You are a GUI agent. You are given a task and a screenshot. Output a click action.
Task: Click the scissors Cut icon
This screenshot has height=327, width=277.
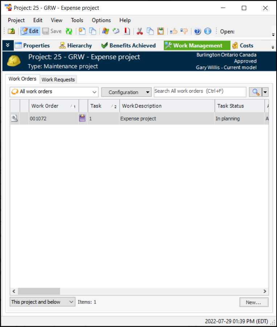pyautogui.click(x=140, y=31)
